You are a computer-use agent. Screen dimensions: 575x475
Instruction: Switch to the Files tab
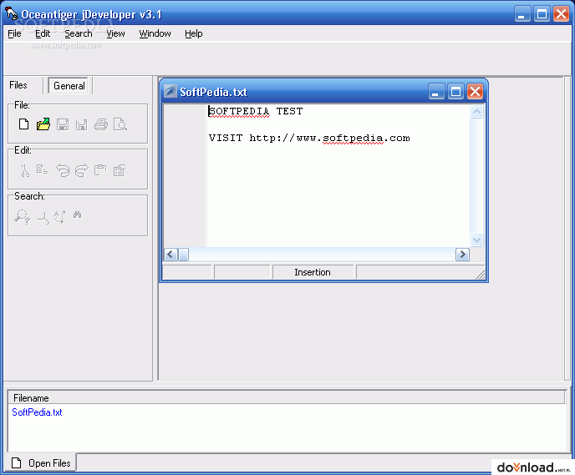(18, 85)
